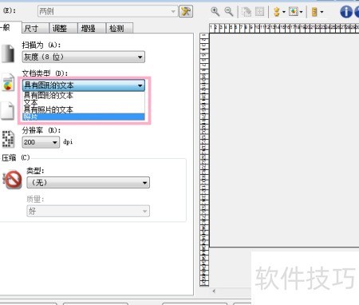
Task: Click the yellow ruler units icon
Action: tap(314, 12)
